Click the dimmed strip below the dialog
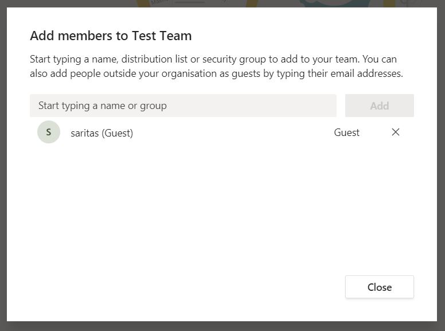This screenshot has width=445, height=331. click(x=222, y=326)
